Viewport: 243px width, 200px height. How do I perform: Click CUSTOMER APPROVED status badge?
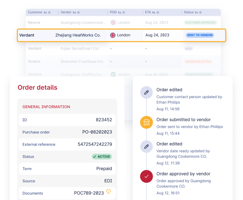pos(200,22)
